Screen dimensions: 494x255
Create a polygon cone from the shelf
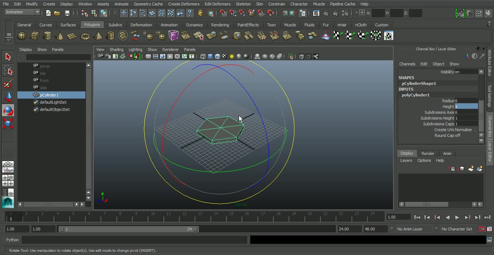(60, 36)
